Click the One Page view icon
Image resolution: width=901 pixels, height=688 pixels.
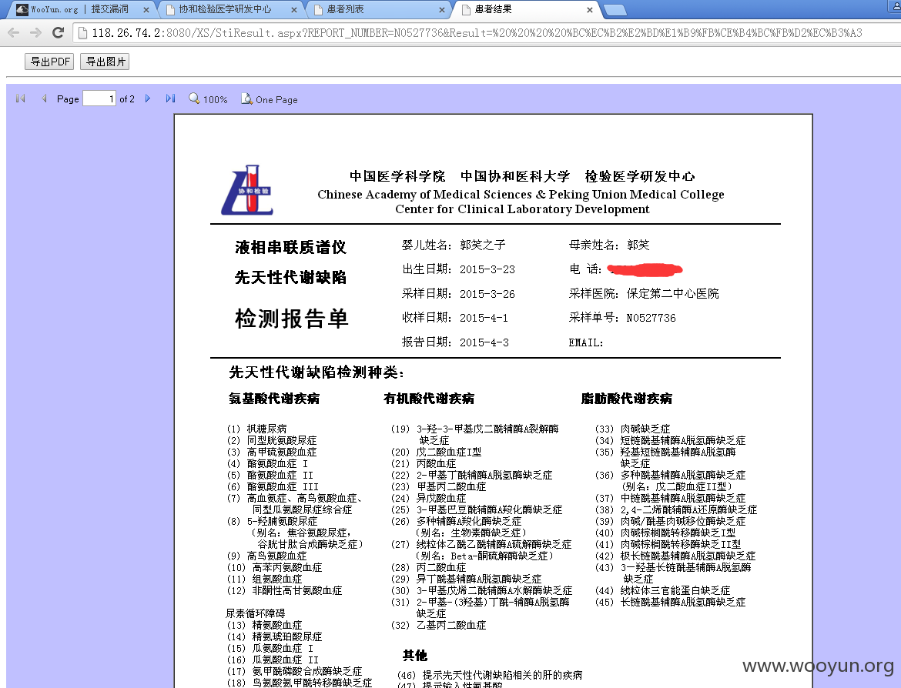[x=246, y=99]
